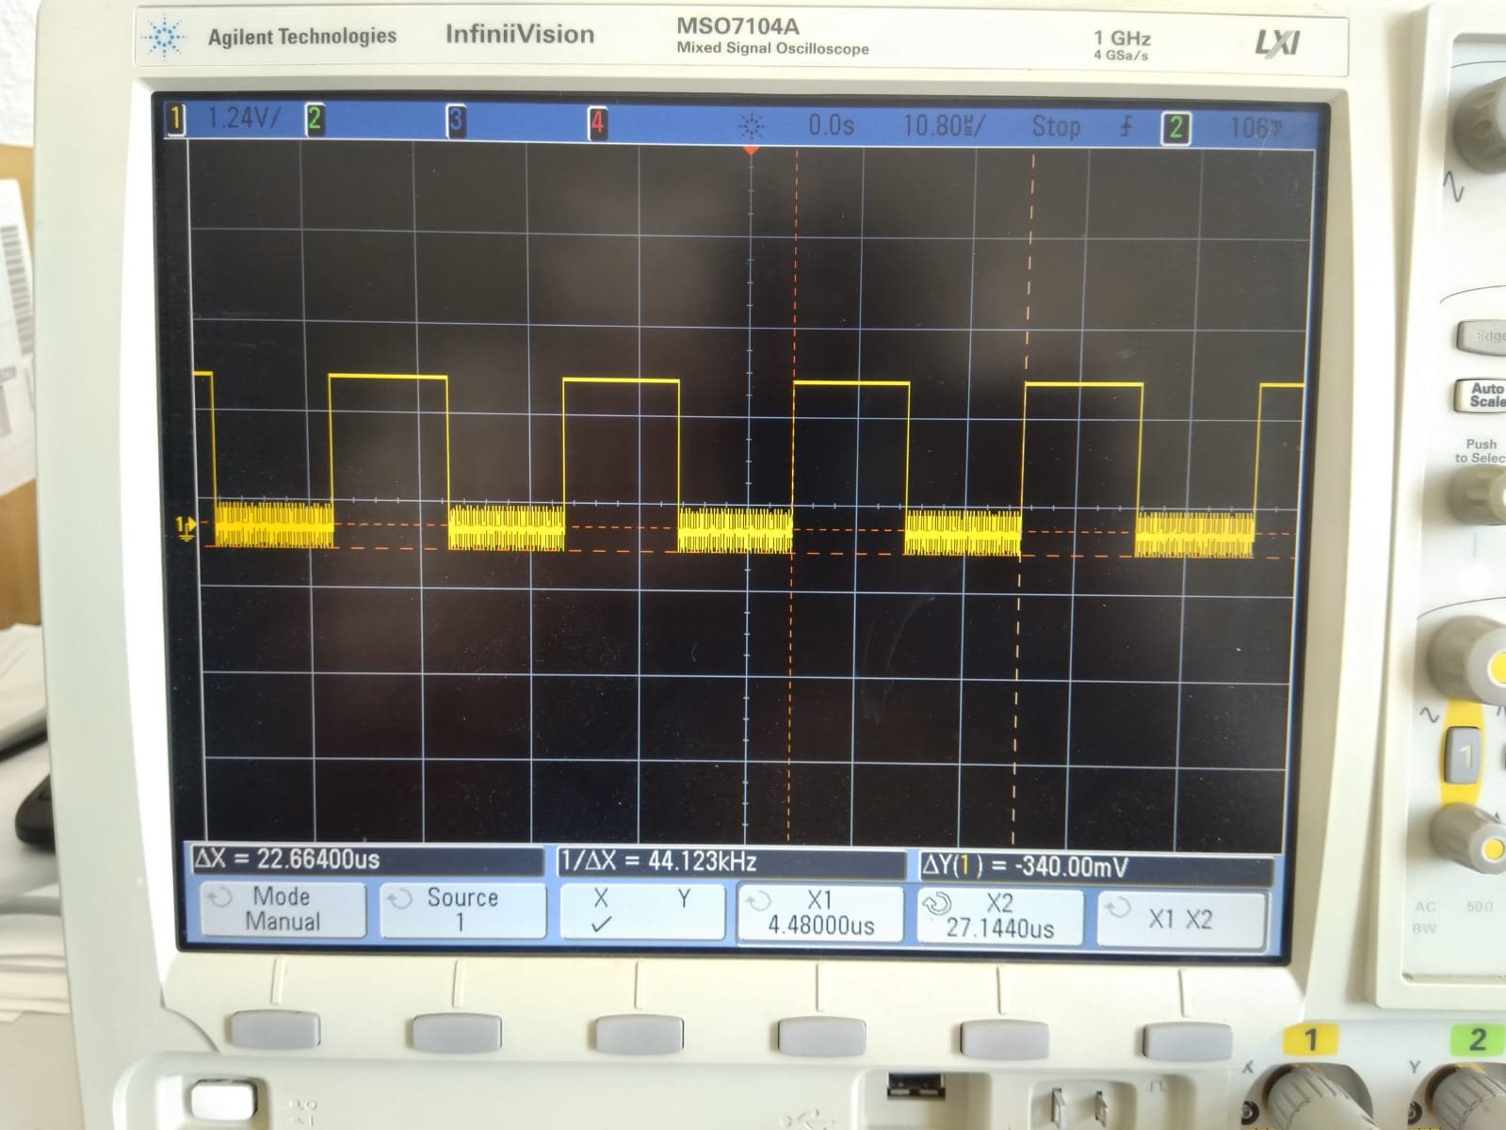Select the X2 cursor at 27.1440us

(1000, 915)
